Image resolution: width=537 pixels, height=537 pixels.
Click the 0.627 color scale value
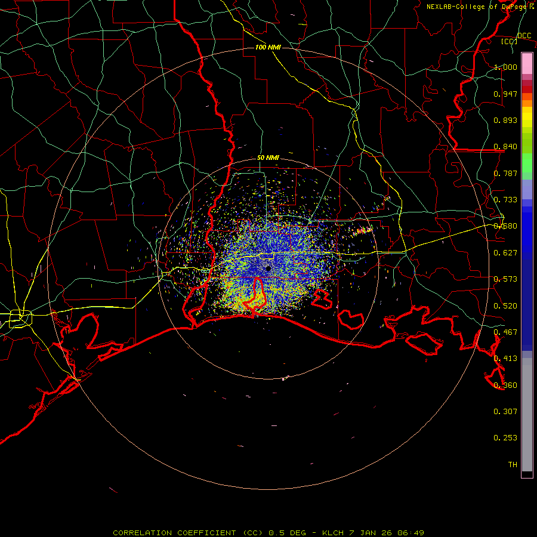(505, 253)
